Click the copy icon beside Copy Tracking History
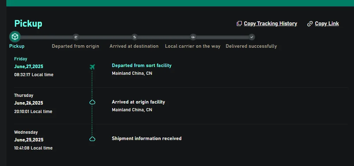The image size is (354, 166). click(239, 24)
